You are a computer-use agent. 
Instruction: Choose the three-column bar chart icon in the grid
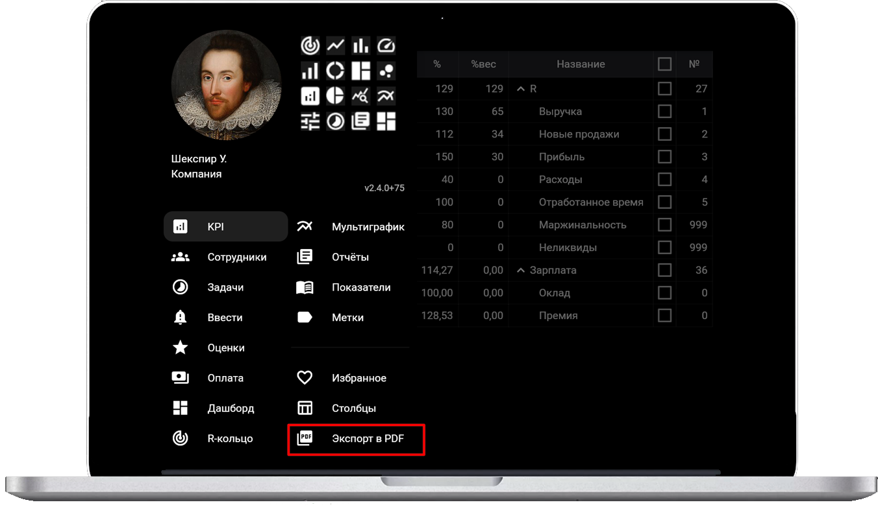[x=360, y=45]
